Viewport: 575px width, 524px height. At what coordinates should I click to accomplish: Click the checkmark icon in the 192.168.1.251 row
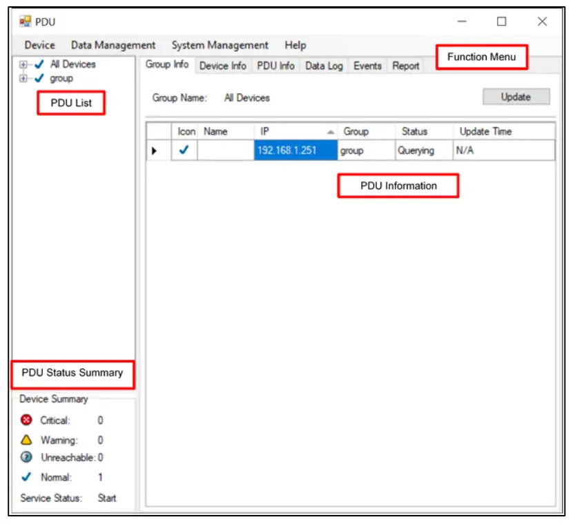click(x=184, y=150)
